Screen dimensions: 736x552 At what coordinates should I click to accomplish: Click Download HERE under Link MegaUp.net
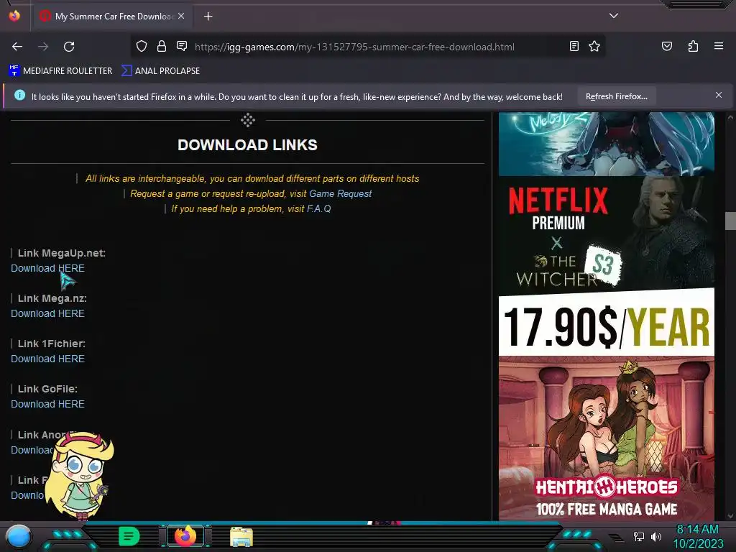click(47, 269)
